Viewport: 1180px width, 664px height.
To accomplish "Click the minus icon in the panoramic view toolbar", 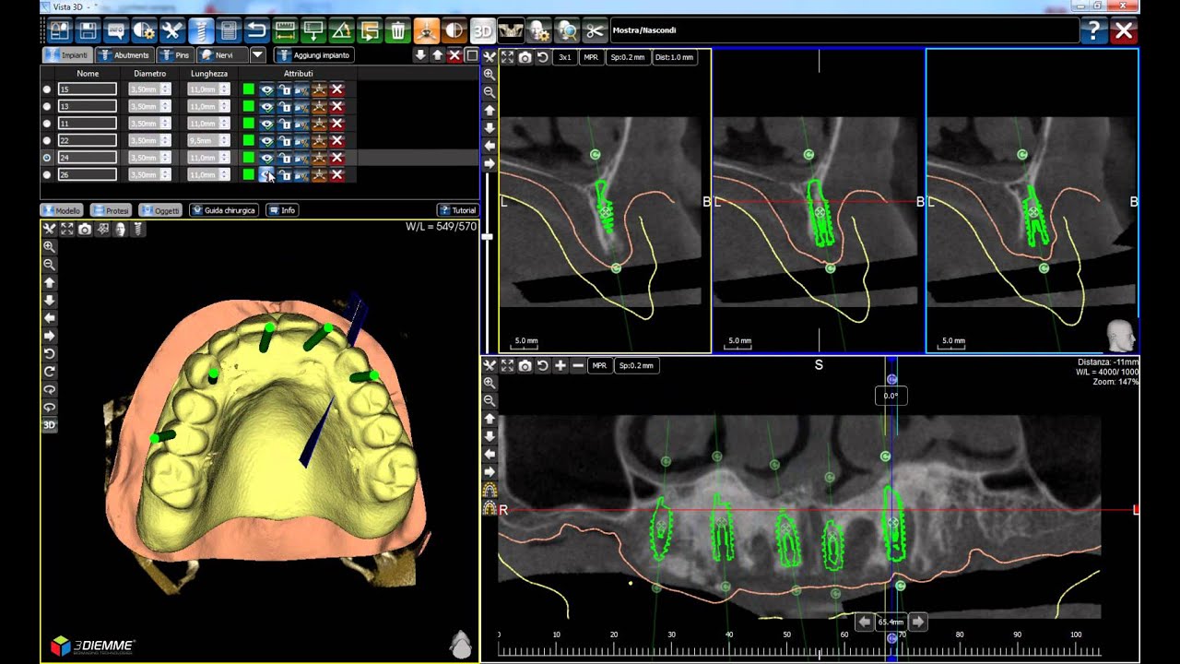I will click(x=577, y=366).
